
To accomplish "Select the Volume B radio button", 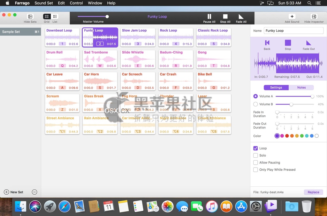I will [x=255, y=104].
